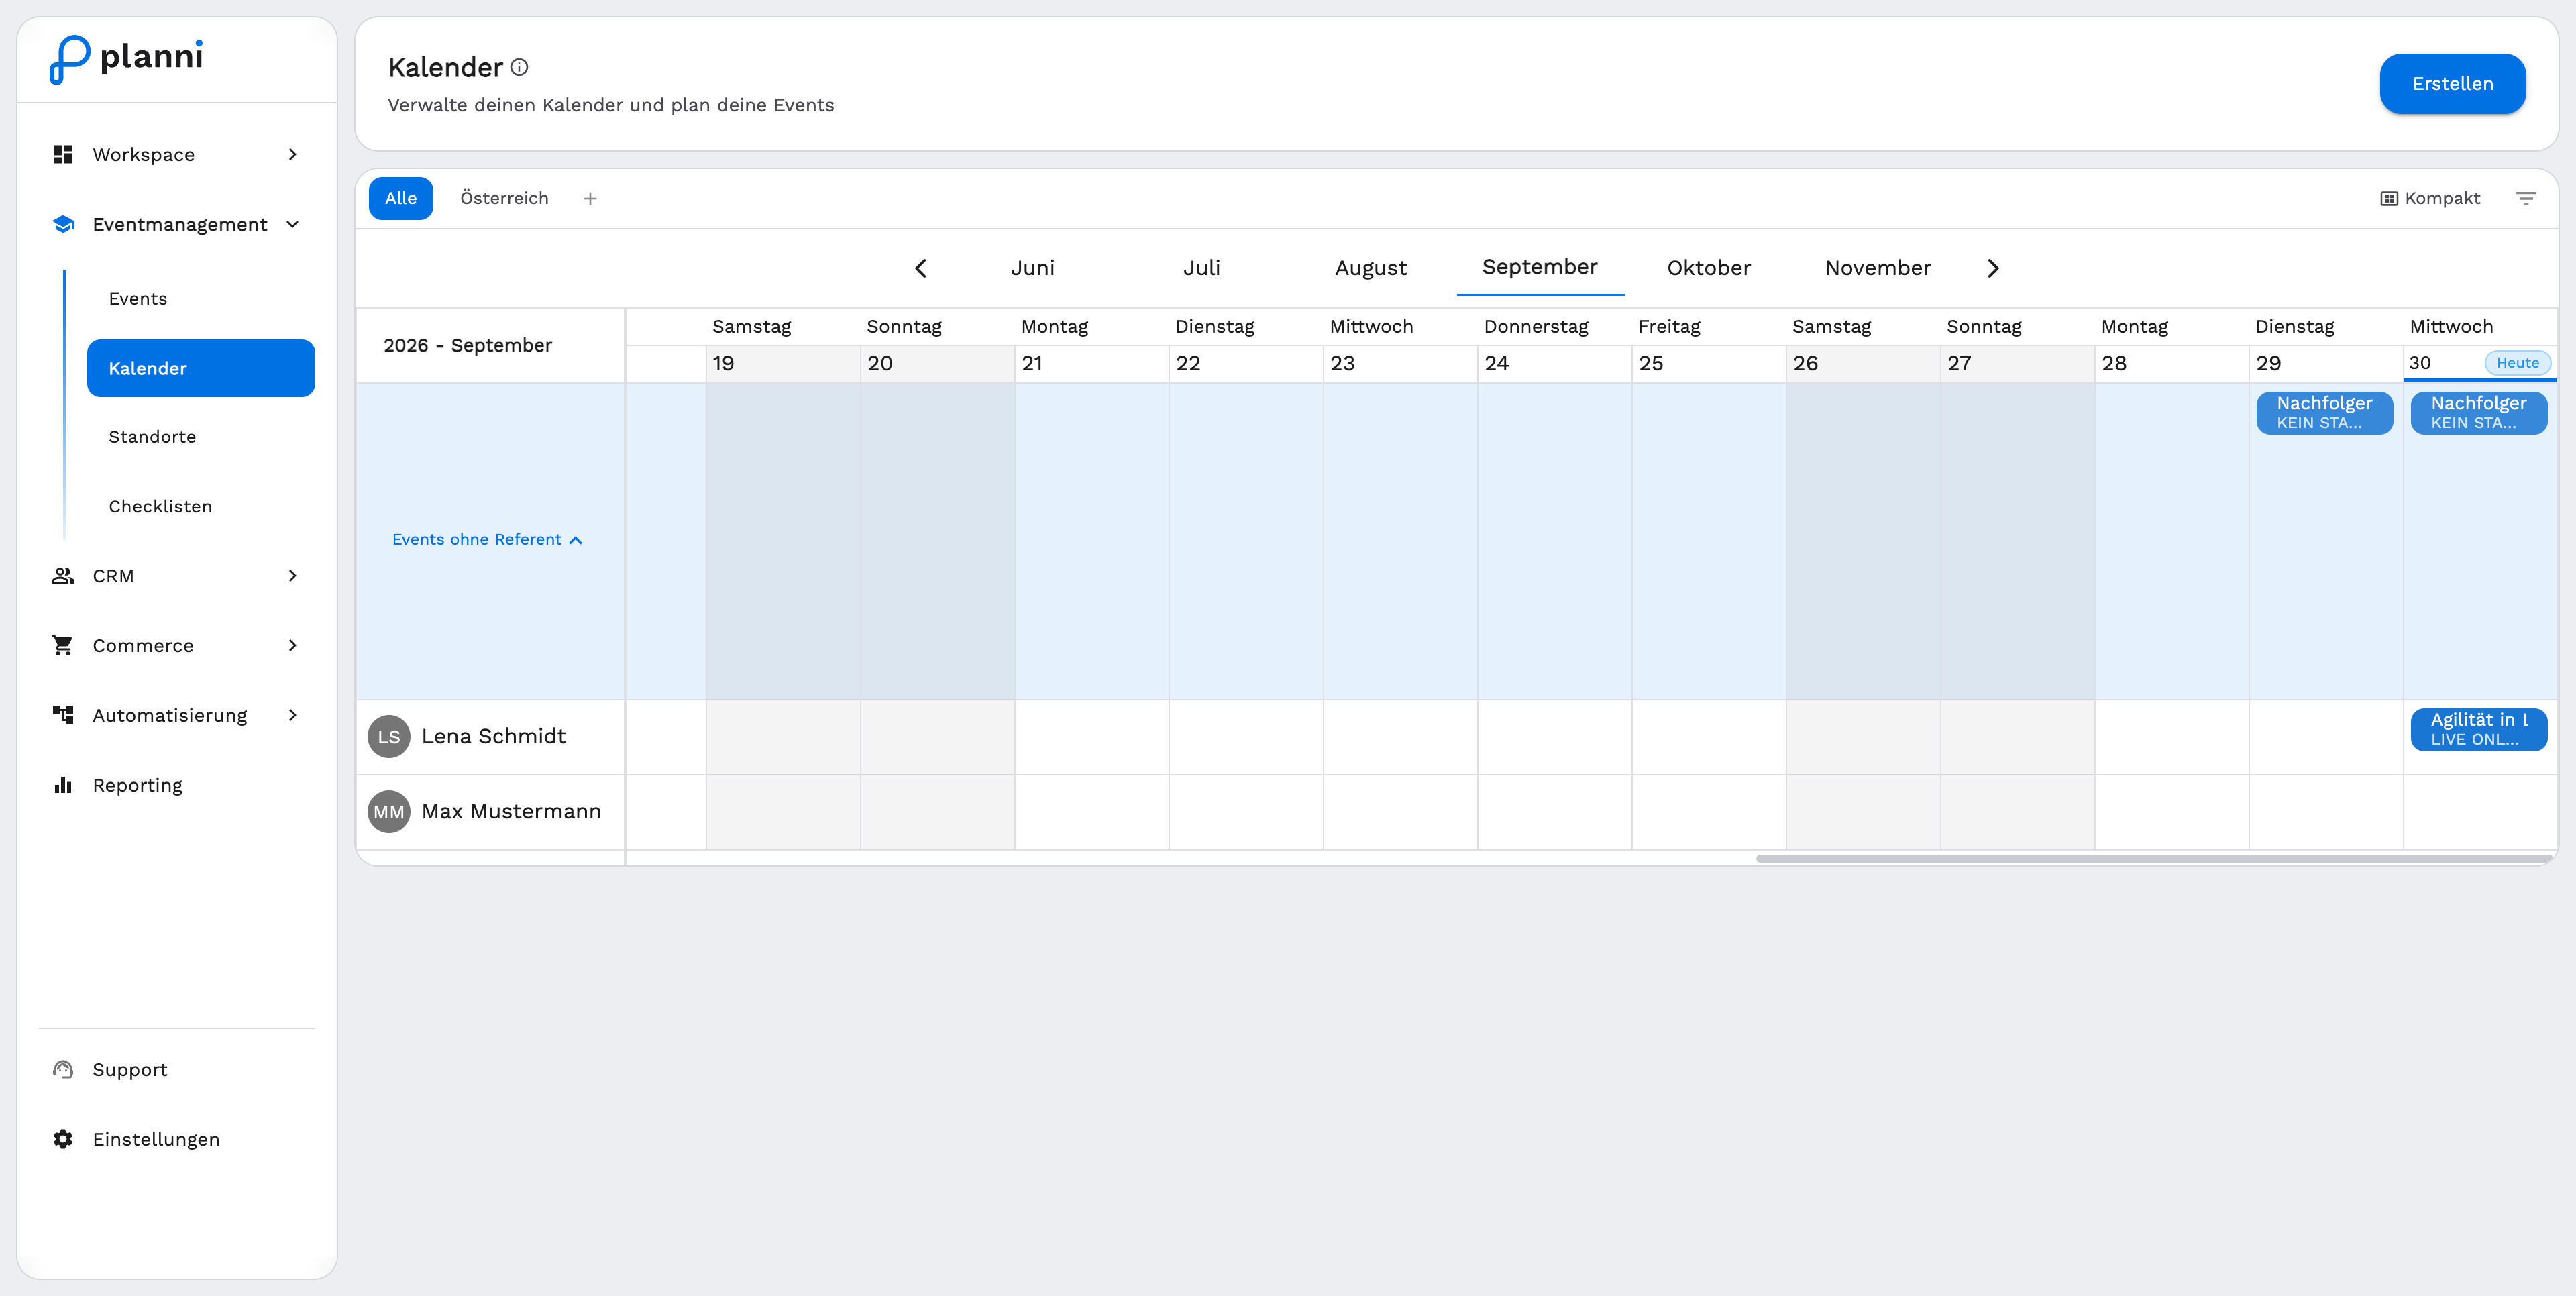
Task: Click the planni logo
Action: point(126,58)
